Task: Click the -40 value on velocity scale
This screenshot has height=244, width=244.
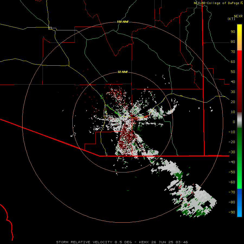Action: 232,162
